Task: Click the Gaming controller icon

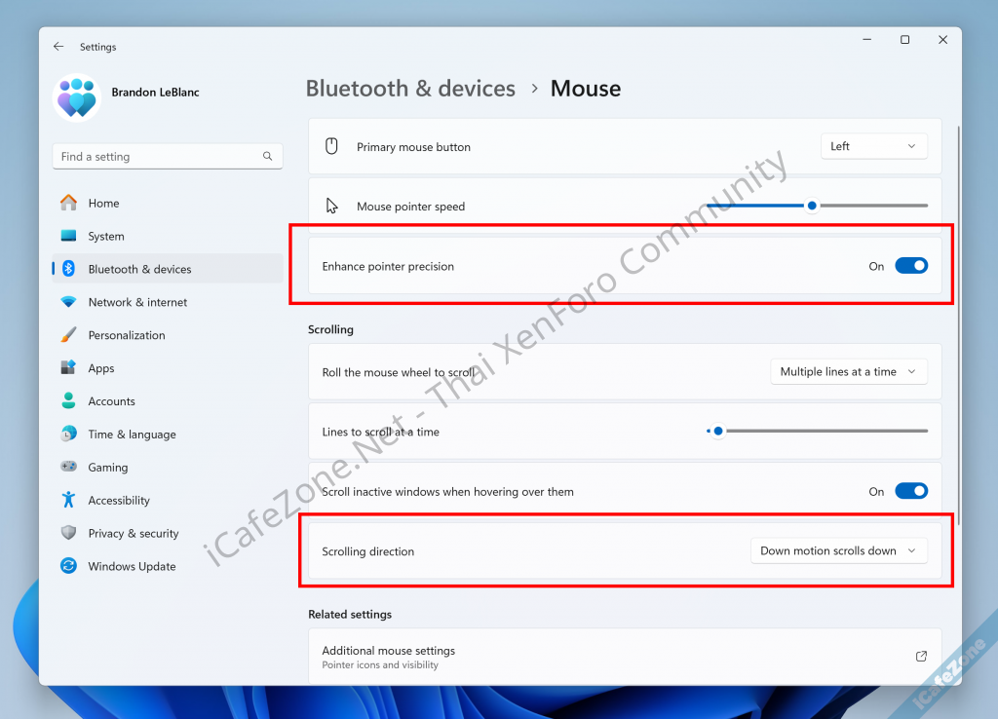Action: click(x=68, y=467)
